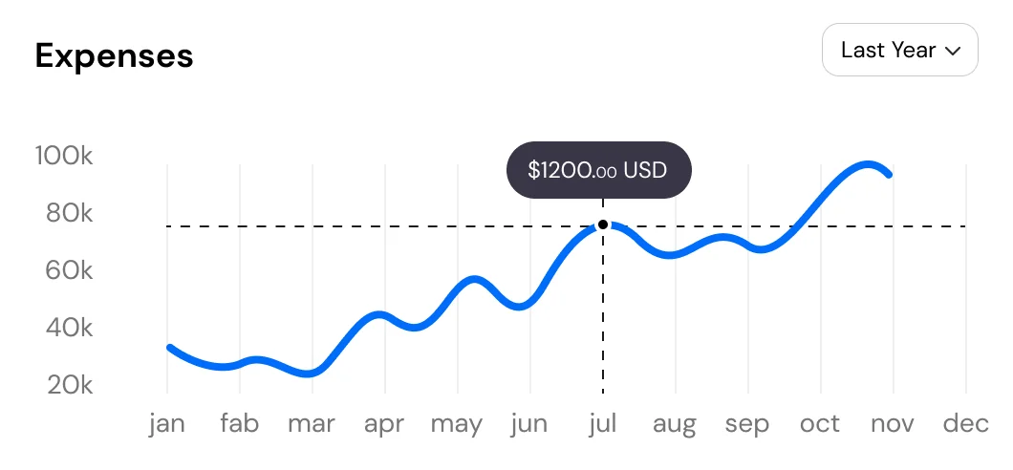Select the apr month label
The height and width of the screenshot is (470, 1013).
coord(384,423)
